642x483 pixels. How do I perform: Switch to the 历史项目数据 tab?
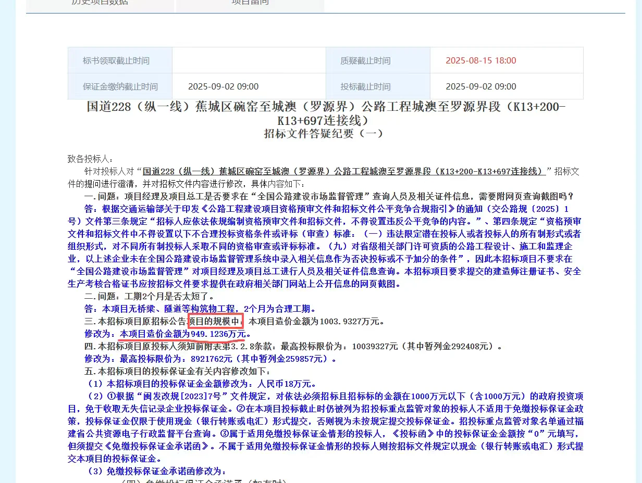coord(99,4)
